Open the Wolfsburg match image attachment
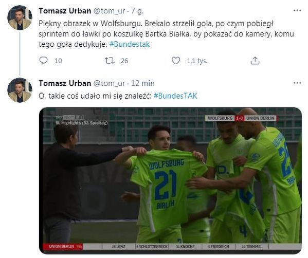308x258 pixels. pos(170,180)
